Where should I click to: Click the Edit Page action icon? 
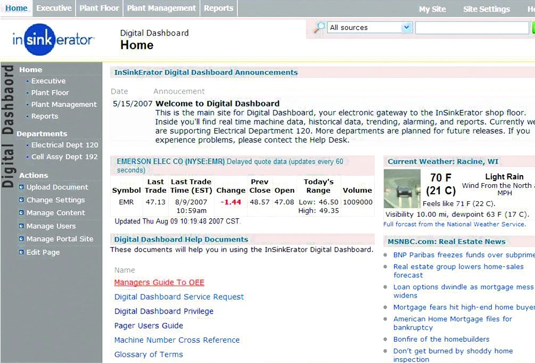click(x=21, y=252)
